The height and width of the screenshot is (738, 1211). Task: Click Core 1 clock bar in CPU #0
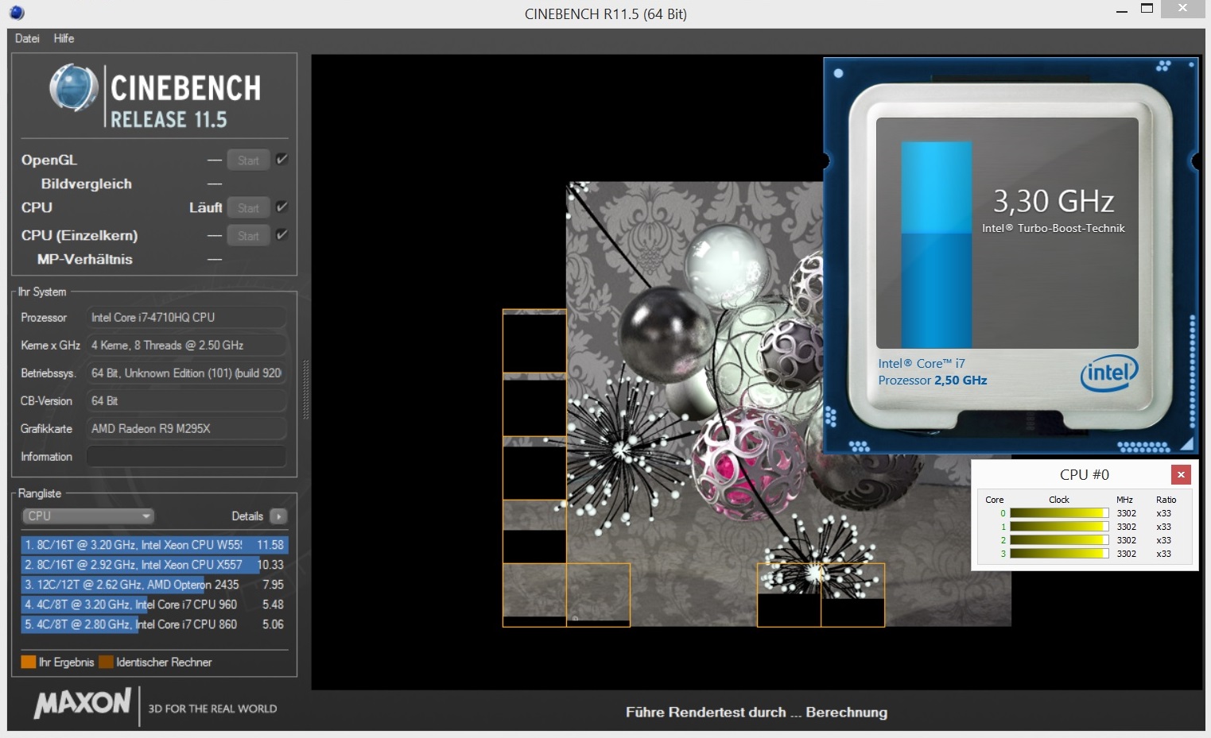click(x=1059, y=527)
